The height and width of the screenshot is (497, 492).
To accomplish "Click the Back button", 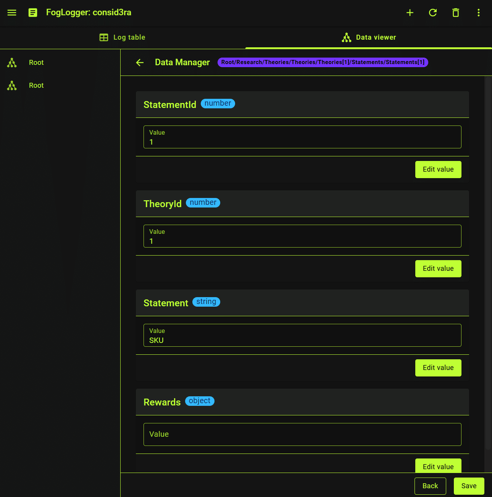I will click(x=430, y=486).
